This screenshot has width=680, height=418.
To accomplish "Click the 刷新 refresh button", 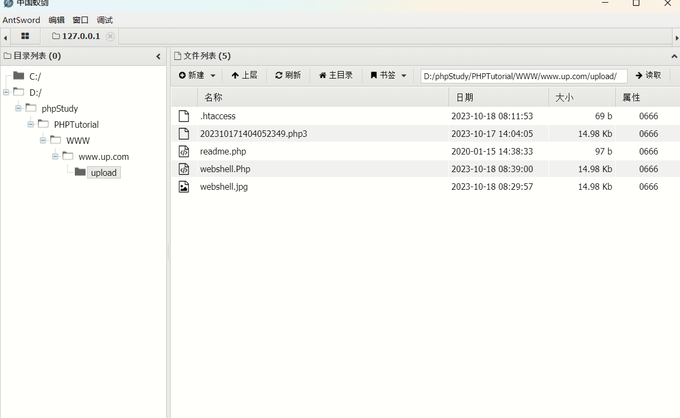I will [288, 75].
